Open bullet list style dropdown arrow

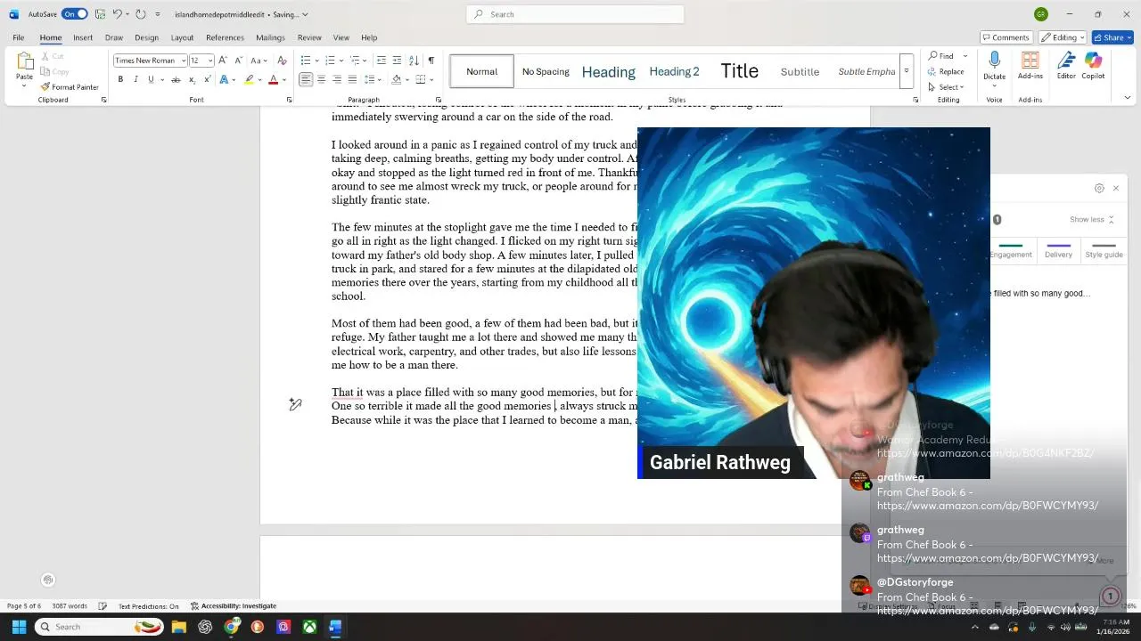(316, 61)
